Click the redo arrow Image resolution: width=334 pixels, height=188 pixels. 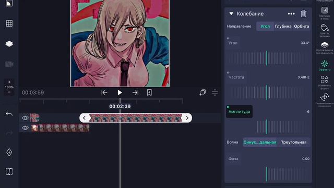[x=9, y=133]
